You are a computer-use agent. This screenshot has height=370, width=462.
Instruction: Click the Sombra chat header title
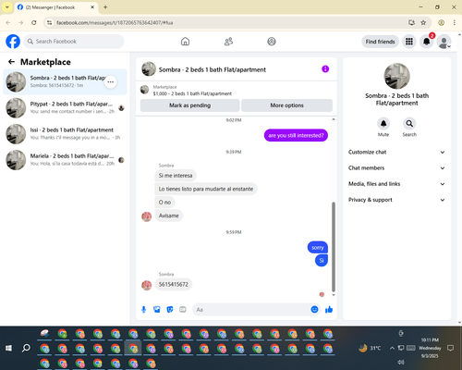tap(213, 69)
